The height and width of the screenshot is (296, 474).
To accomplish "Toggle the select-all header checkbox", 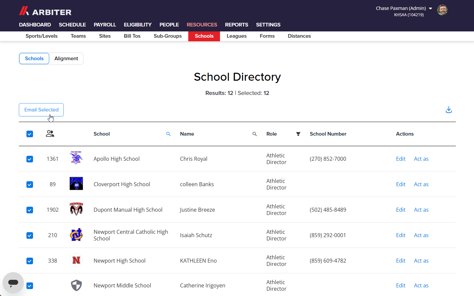I will [30, 134].
